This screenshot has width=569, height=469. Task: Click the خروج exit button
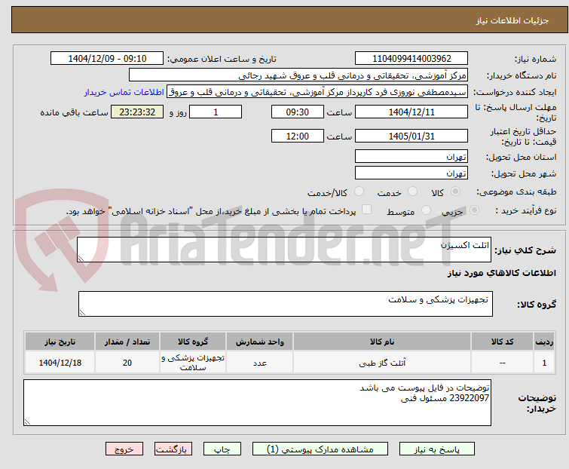124,449
